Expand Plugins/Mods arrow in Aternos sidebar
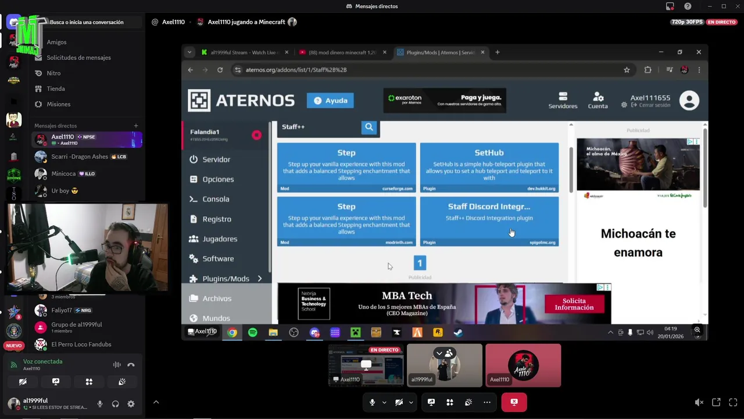744x419 pixels. tap(260, 279)
